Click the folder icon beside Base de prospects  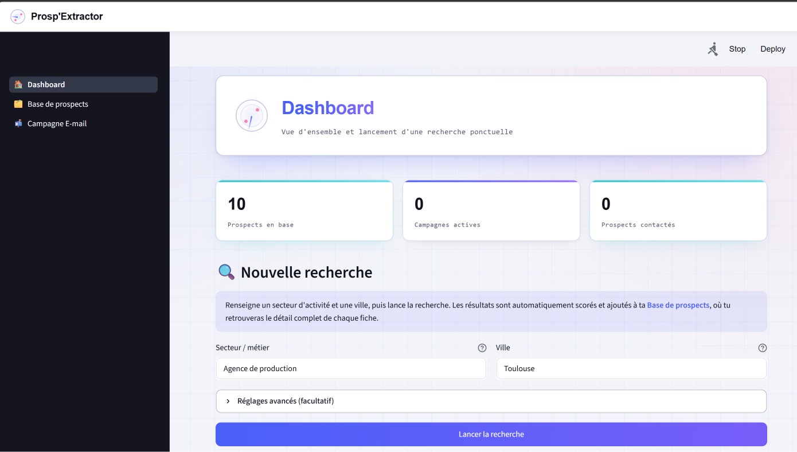coord(18,104)
